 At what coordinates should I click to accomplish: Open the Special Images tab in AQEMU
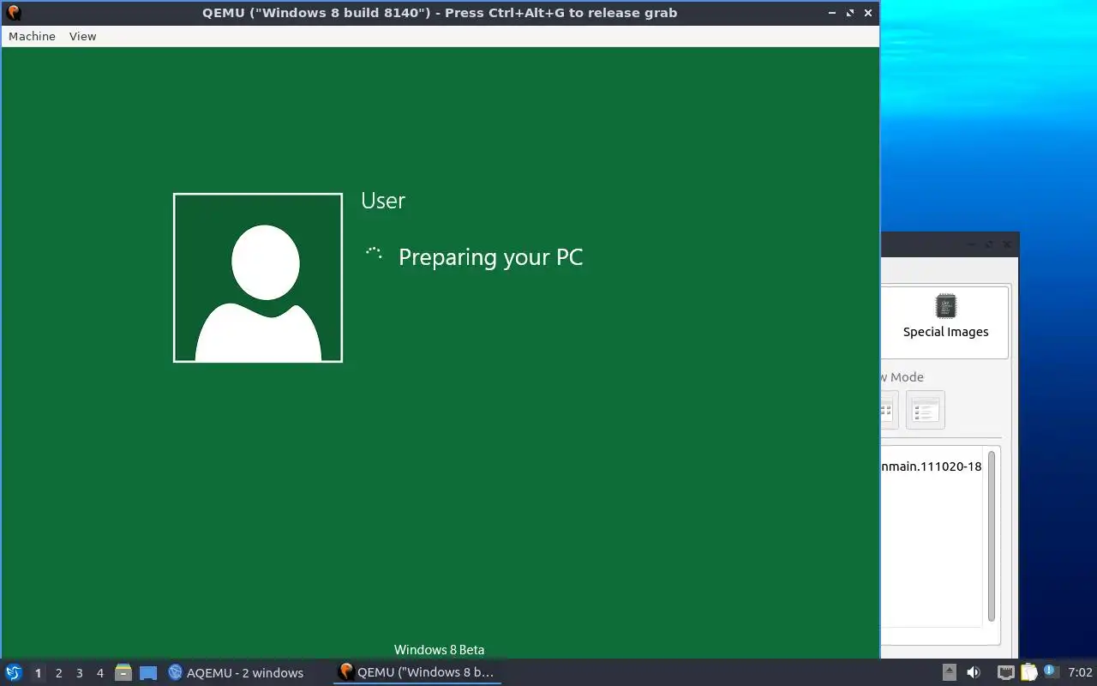(945, 322)
